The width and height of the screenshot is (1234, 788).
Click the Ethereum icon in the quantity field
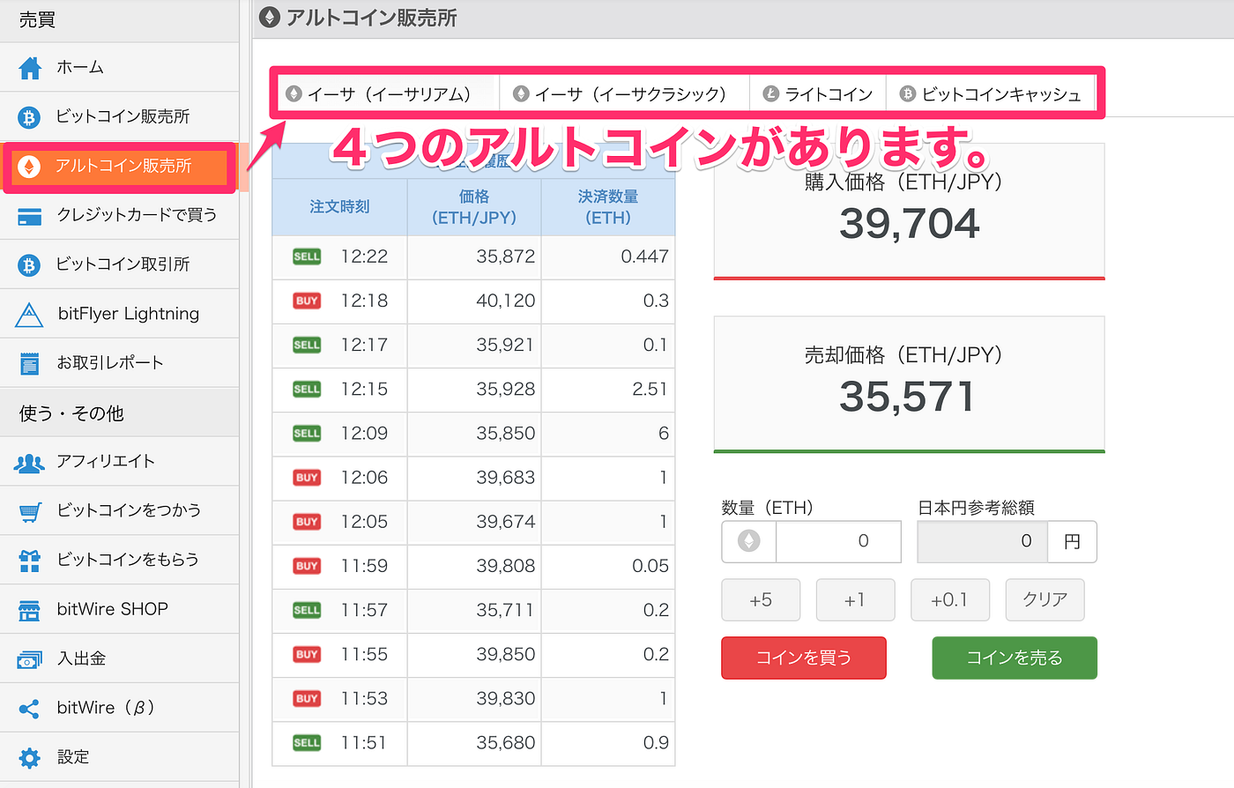[749, 541]
